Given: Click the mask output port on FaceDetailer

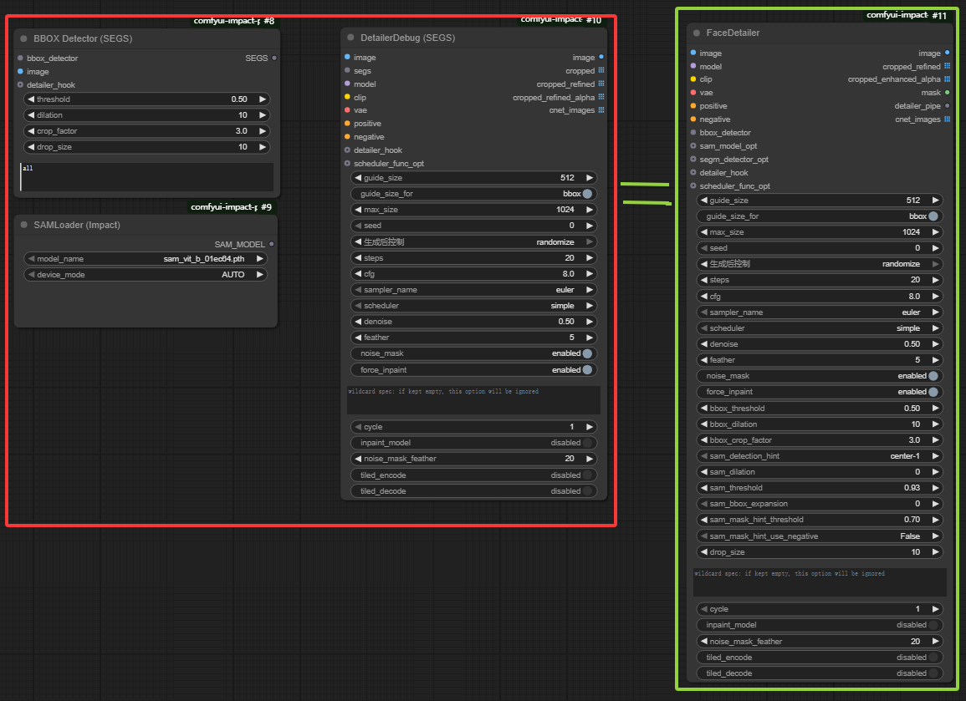Looking at the screenshot, I should [x=947, y=93].
